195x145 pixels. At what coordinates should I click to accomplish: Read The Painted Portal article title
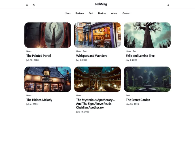[x=39, y=56]
